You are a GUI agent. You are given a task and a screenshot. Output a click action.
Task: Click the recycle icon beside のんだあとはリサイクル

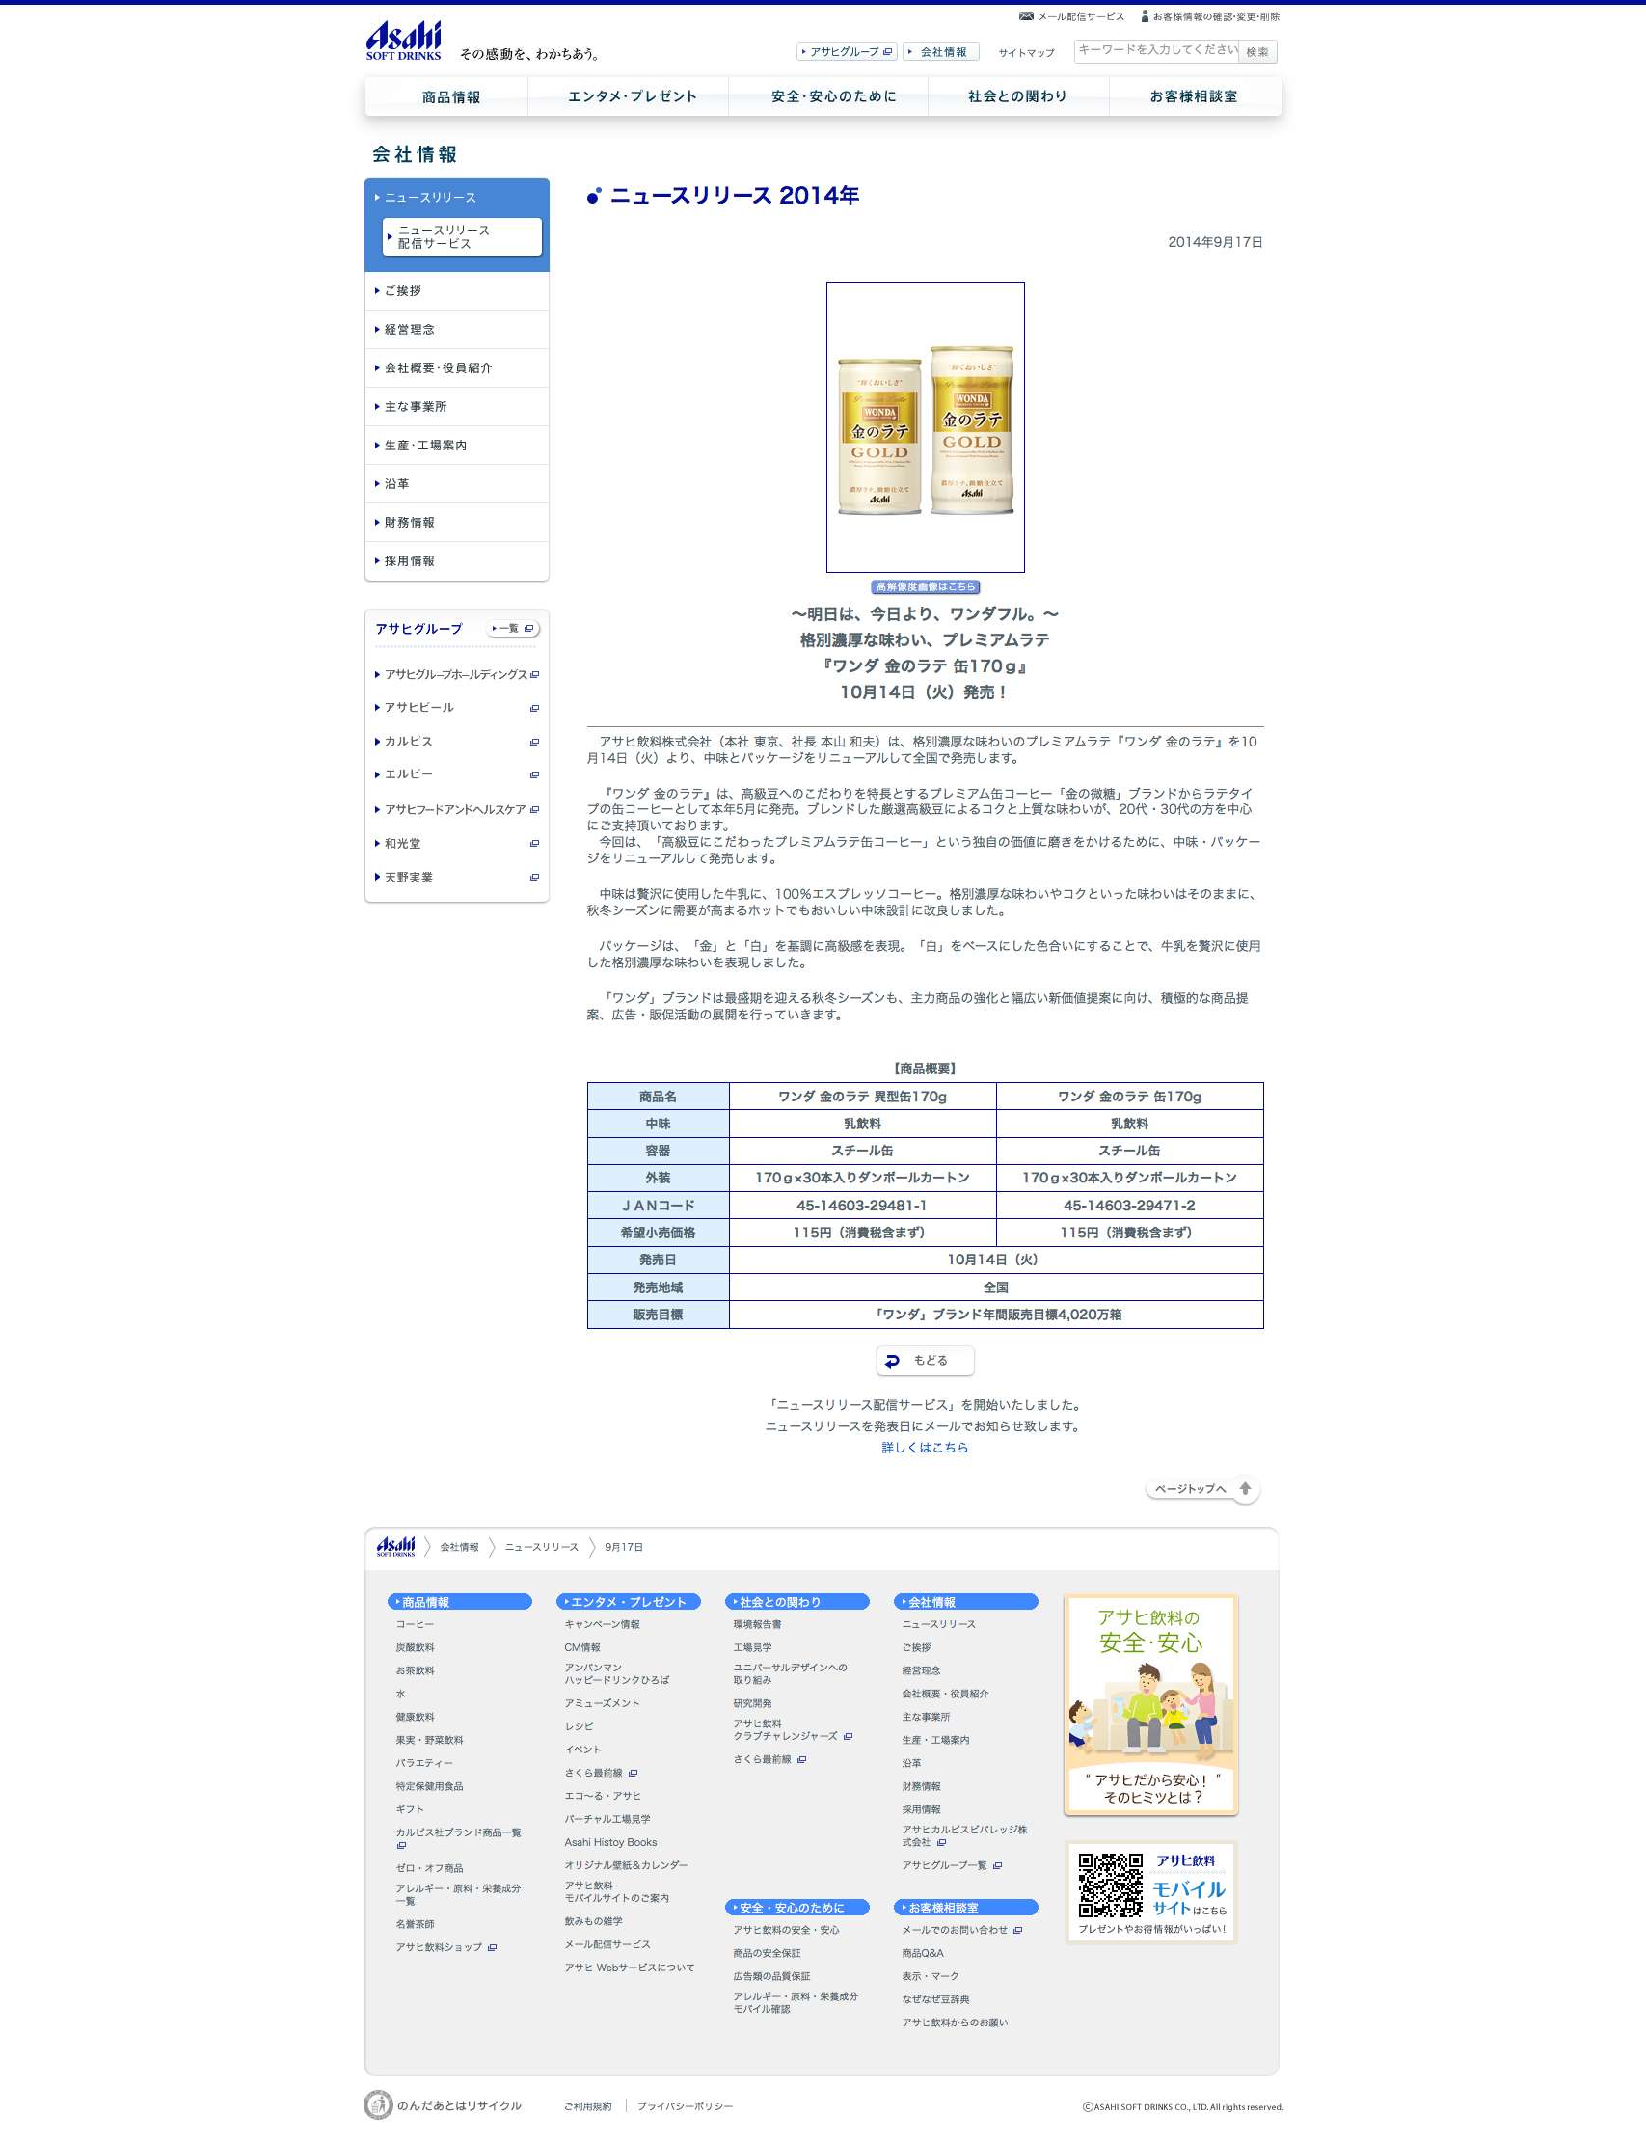click(x=378, y=2104)
